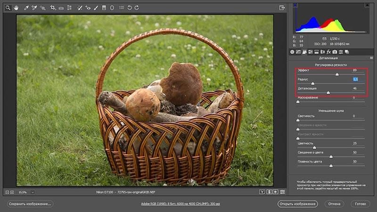Viewport: 377px width, 212px height.
Task: Toggle before/after view (Y icon)
Action: point(262,192)
